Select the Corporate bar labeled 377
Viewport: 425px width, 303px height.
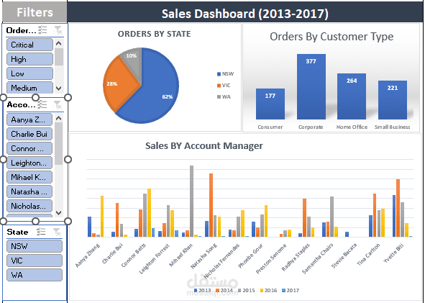coord(311,86)
